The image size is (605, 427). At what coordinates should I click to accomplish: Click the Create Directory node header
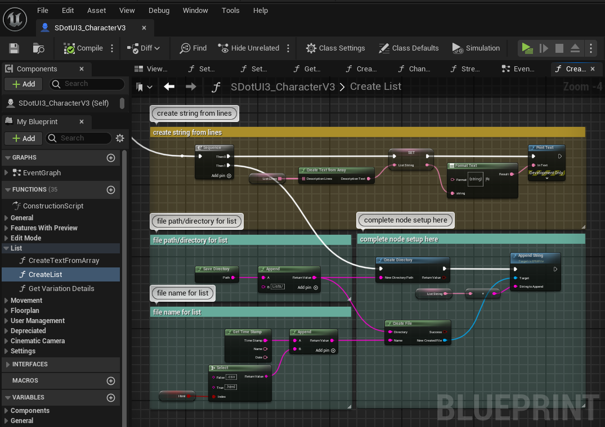tap(413, 260)
